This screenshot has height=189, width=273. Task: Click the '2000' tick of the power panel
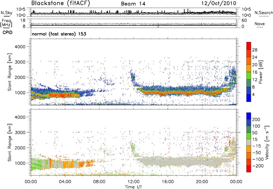(x=20, y=77)
